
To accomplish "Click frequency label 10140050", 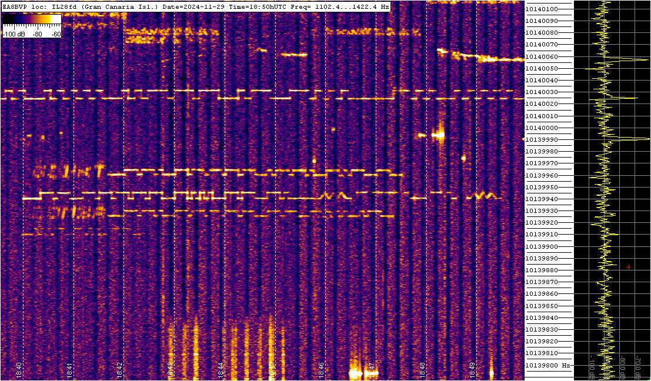I will pos(542,68).
